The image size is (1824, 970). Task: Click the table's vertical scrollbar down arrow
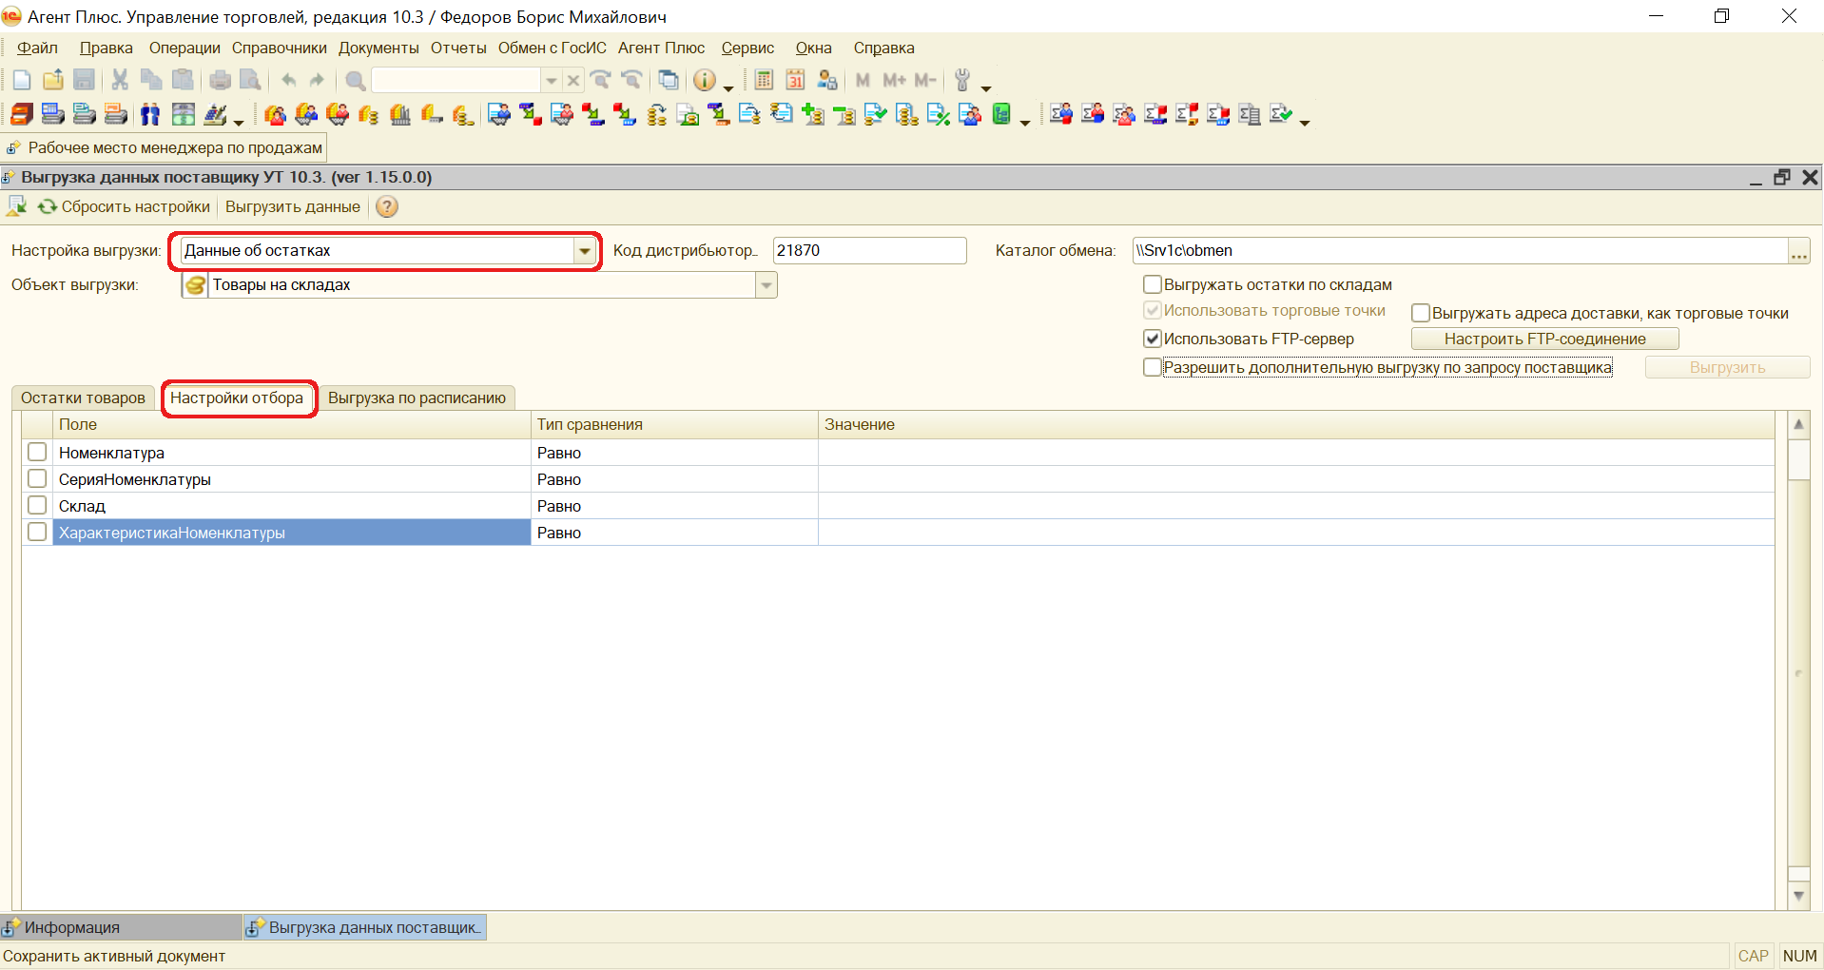[1798, 895]
